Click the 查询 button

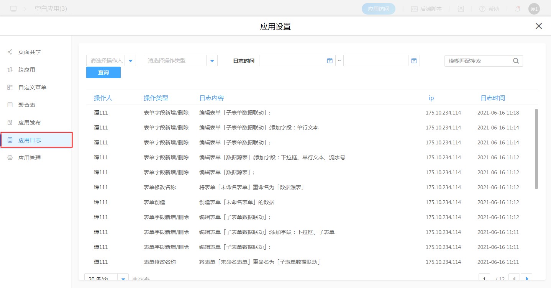[103, 72]
